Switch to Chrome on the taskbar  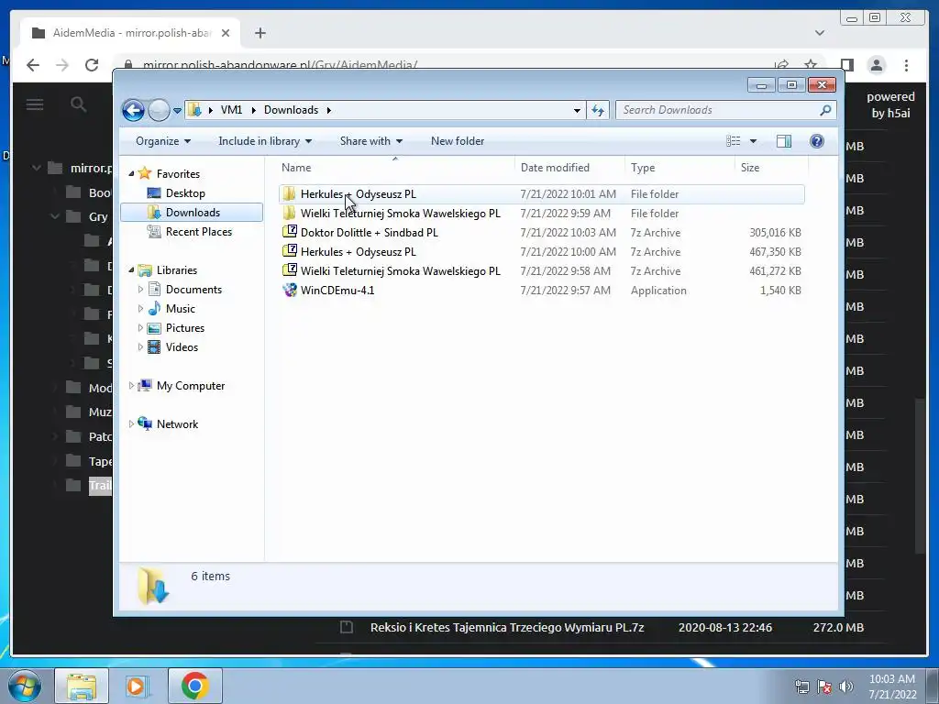click(195, 686)
